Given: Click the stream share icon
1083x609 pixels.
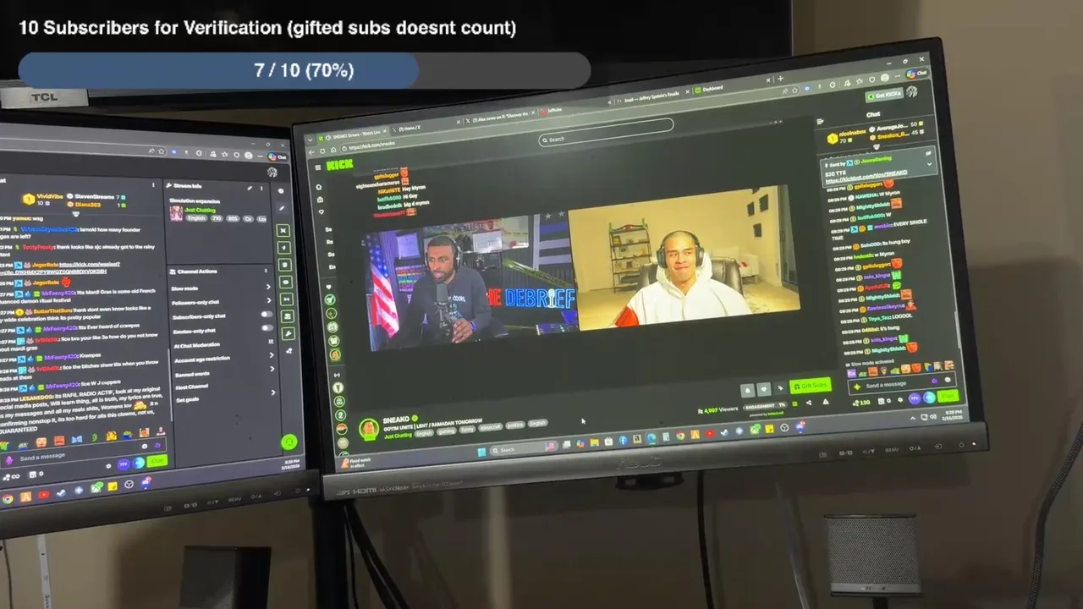Looking at the screenshot, I should click(x=809, y=403).
